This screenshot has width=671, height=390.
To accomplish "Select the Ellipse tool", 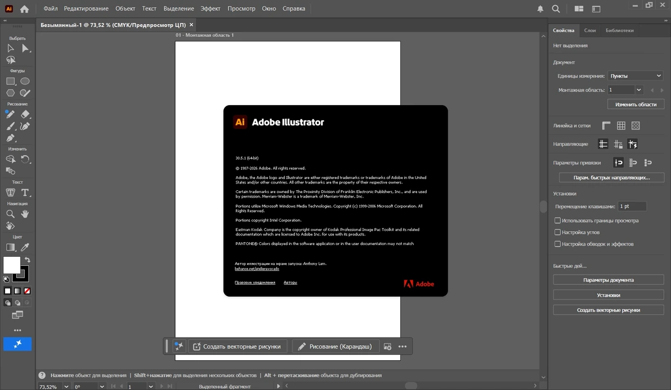I will coord(25,81).
